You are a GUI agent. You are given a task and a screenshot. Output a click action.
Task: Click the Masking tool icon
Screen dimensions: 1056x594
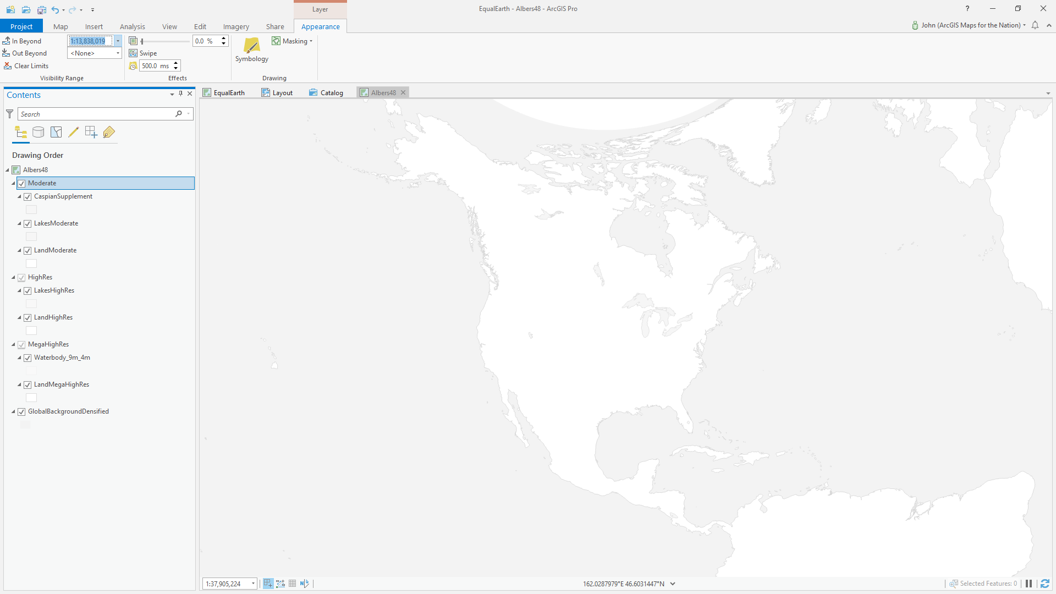pos(276,41)
